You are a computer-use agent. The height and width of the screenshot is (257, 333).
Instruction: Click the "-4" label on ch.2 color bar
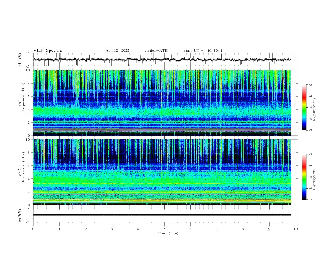(x=310, y=165)
